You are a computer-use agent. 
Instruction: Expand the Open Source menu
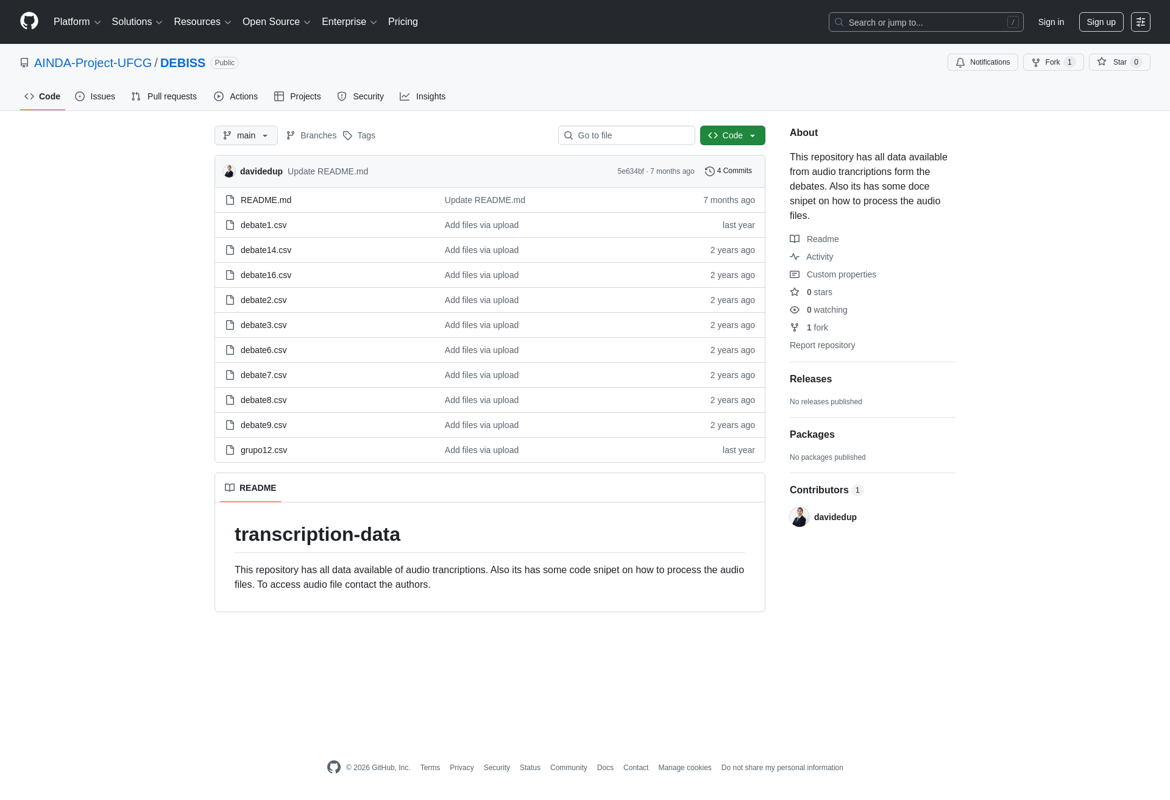pos(277,22)
